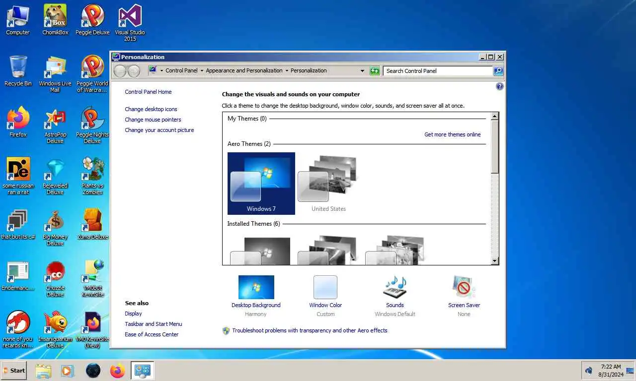
Task: Open Firefox from the taskbar
Action: (x=117, y=371)
